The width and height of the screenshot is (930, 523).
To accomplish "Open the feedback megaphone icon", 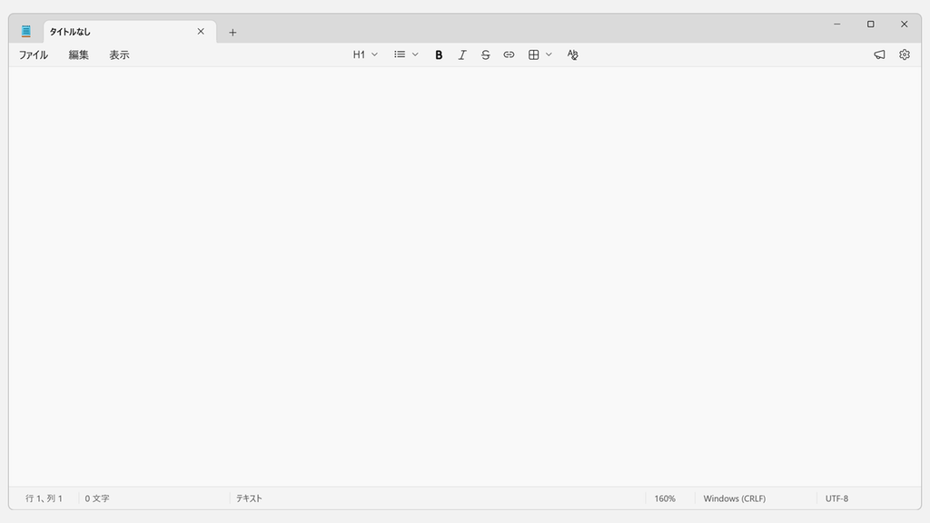I will coord(879,54).
